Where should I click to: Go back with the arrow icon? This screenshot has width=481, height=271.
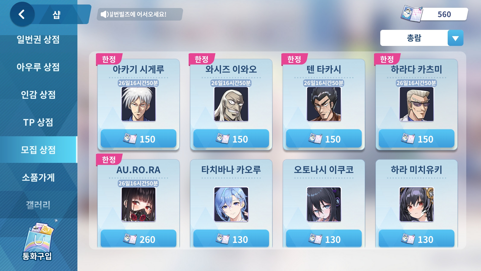[x=22, y=14]
